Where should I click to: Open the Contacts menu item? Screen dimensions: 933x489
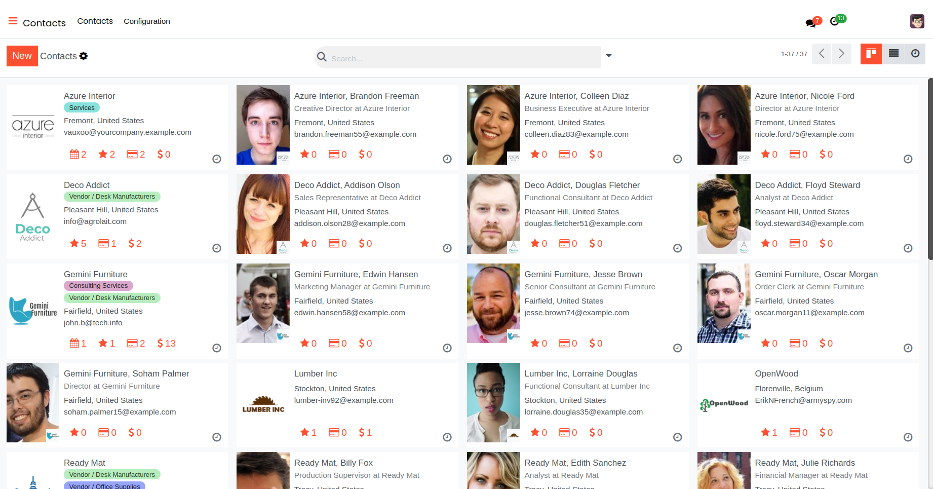click(x=95, y=21)
